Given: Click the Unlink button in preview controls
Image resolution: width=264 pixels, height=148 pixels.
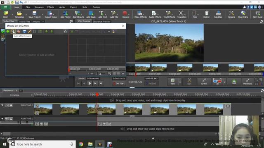Looking at the screenshot, I should click(204, 81).
